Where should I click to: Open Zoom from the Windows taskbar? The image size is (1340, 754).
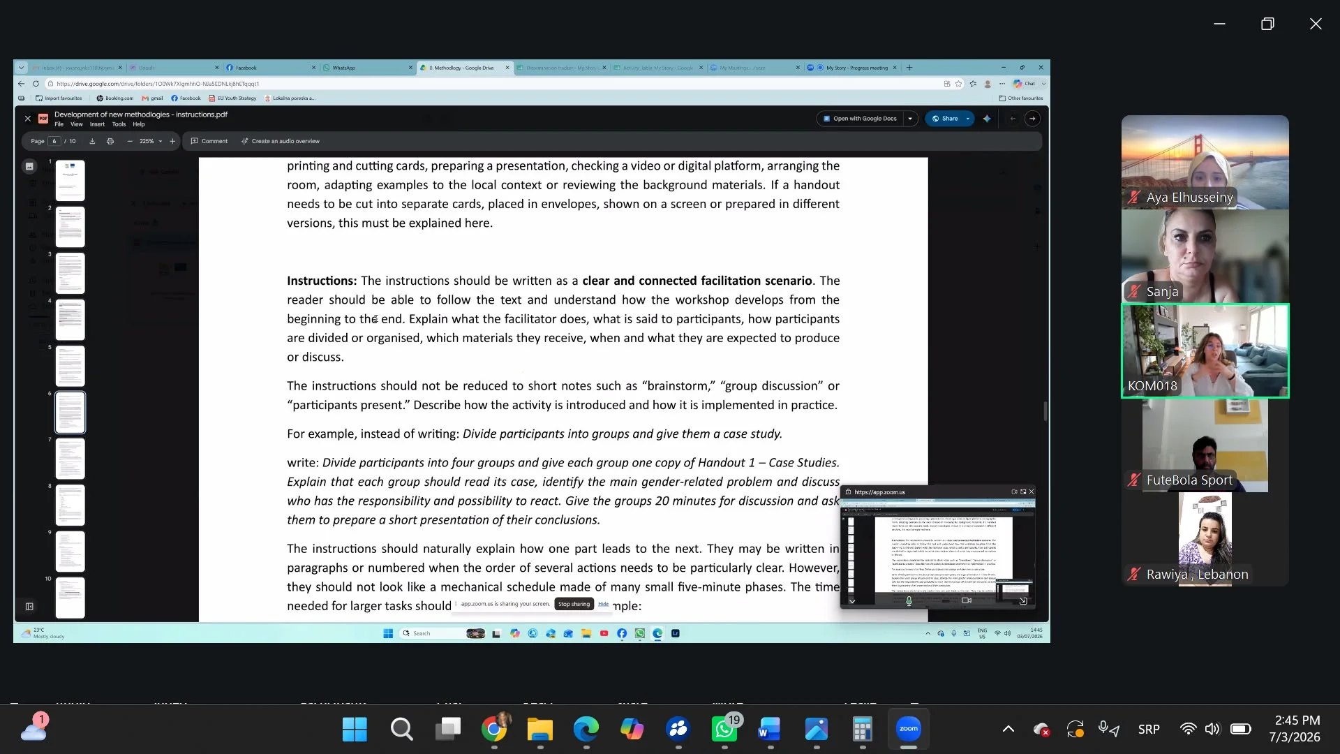click(x=908, y=730)
